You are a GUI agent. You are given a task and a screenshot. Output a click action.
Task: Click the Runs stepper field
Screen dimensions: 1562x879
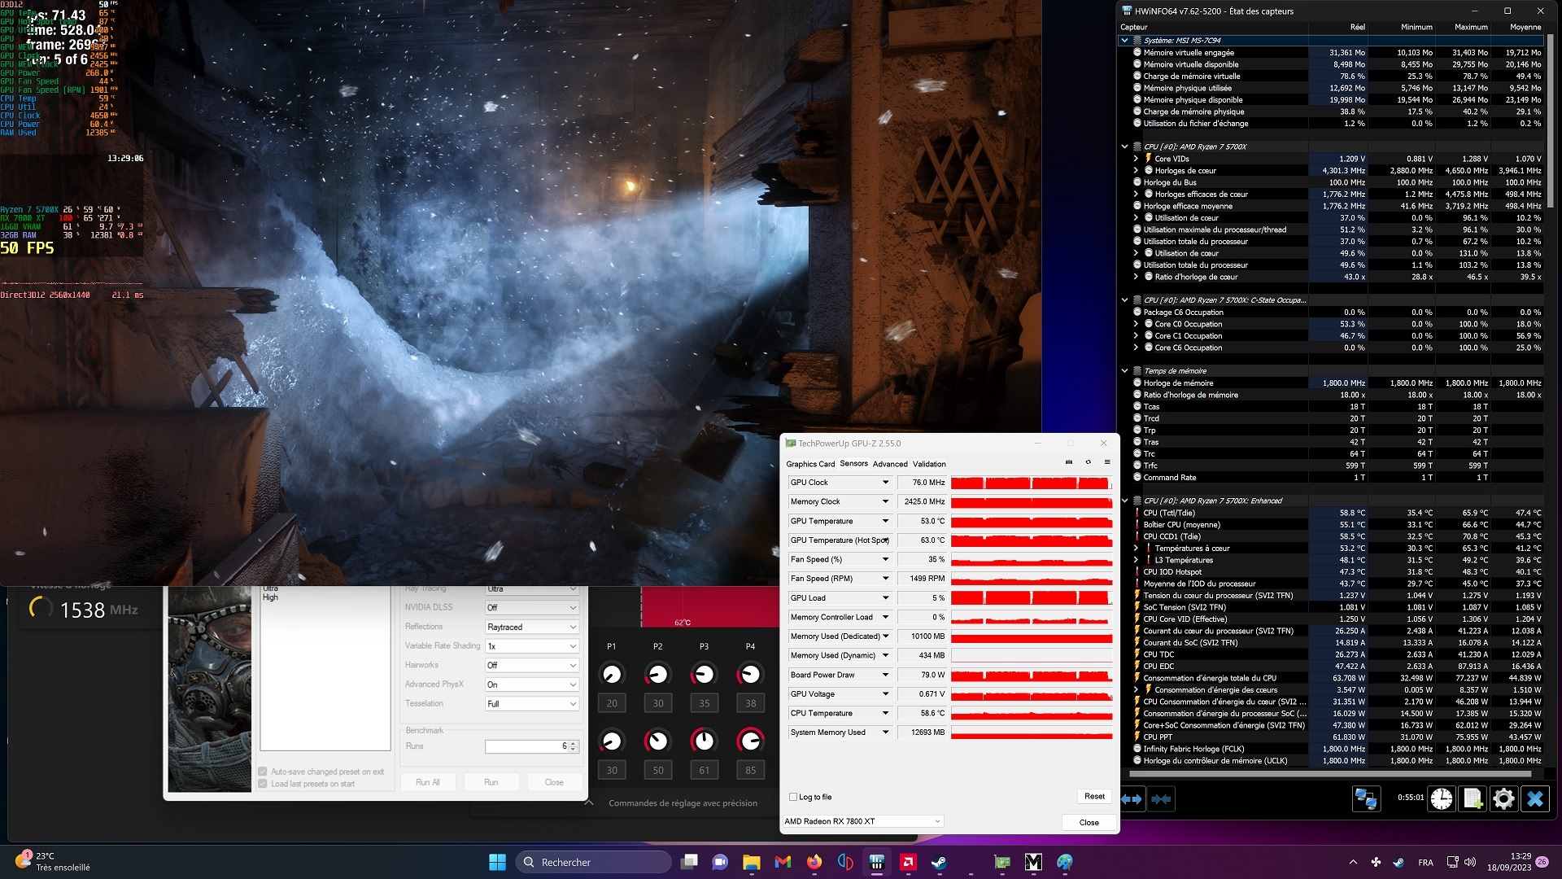pyautogui.click(x=532, y=746)
